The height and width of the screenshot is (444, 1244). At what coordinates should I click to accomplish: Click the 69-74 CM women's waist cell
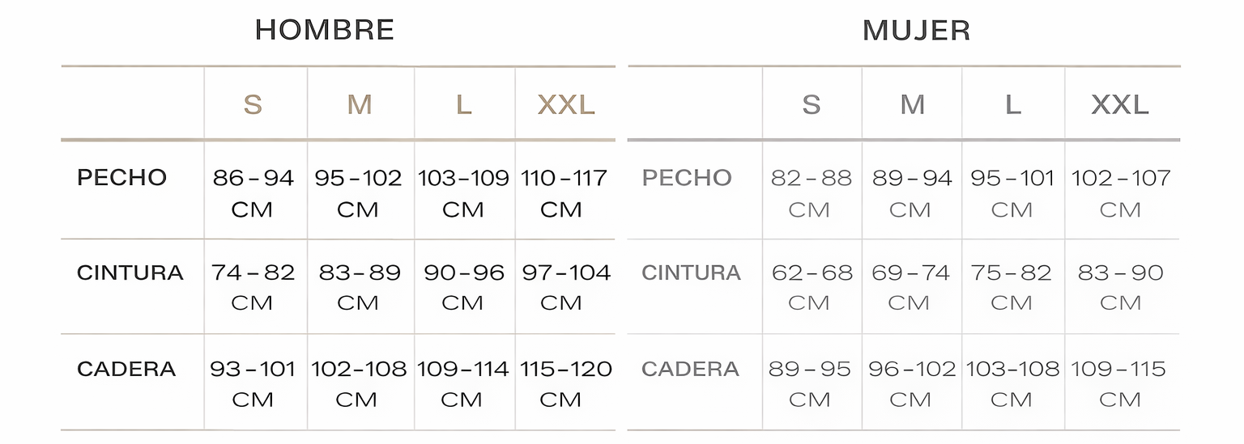pos(910,286)
